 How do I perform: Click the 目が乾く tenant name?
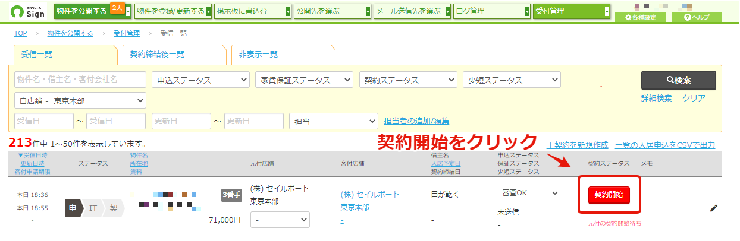pos(446,194)
